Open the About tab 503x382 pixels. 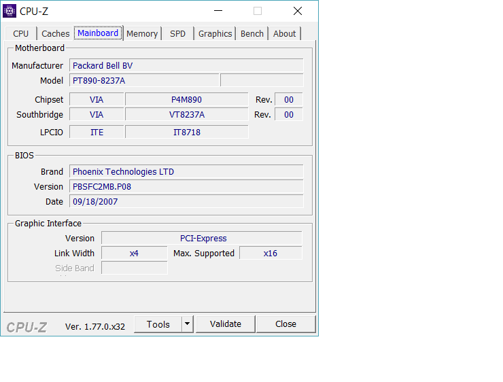284,34
